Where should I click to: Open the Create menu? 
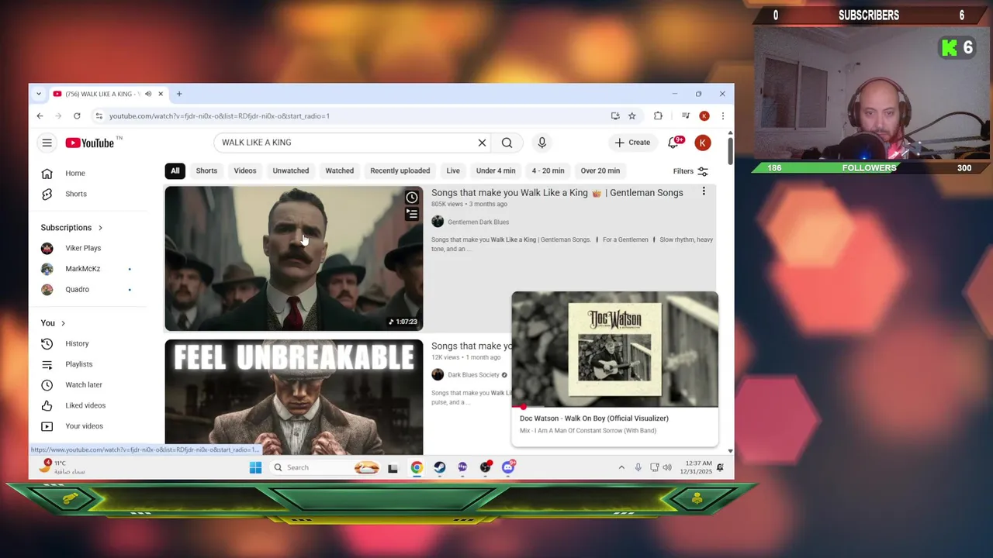click(x=632, y=143)
